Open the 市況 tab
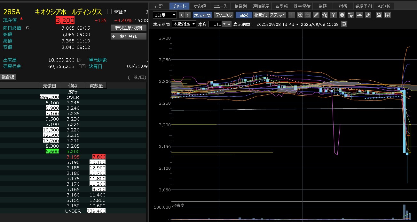The height and width of the screenshot is (222, 417). coord(159,6)
